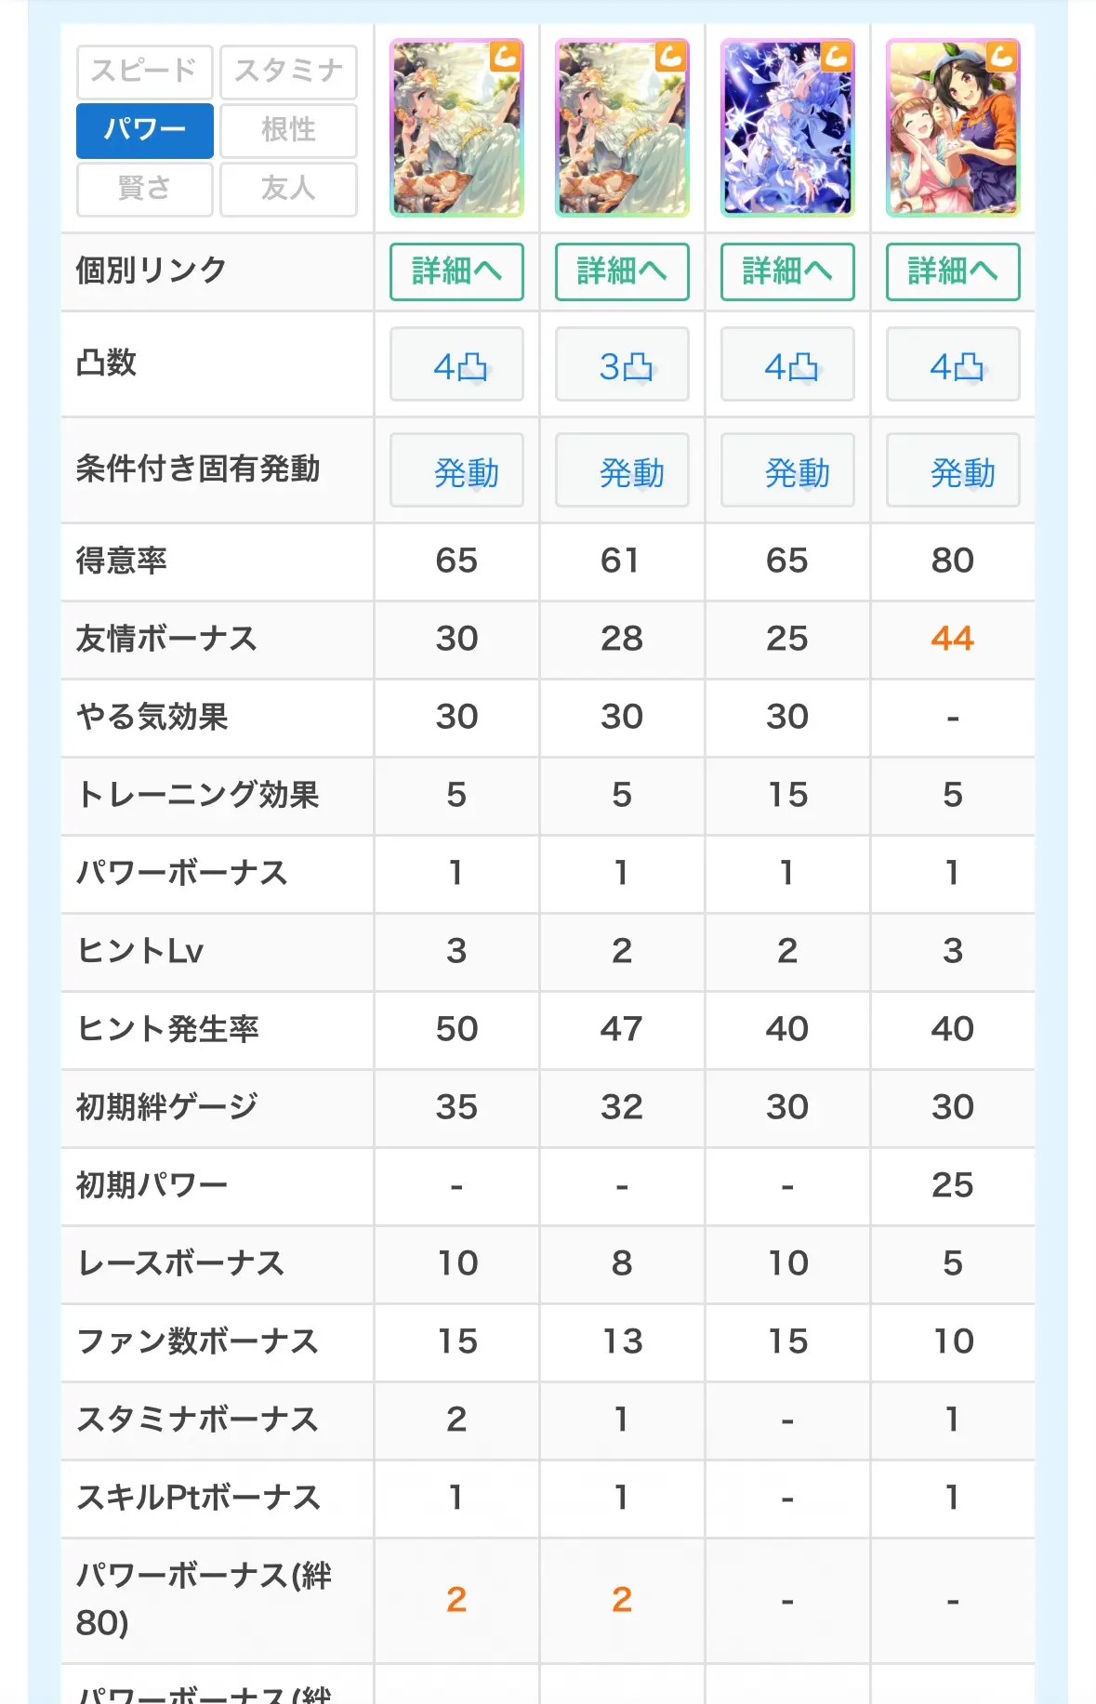
Task: Toggle 発動 setting for fourth card
Action: [953, 470]
